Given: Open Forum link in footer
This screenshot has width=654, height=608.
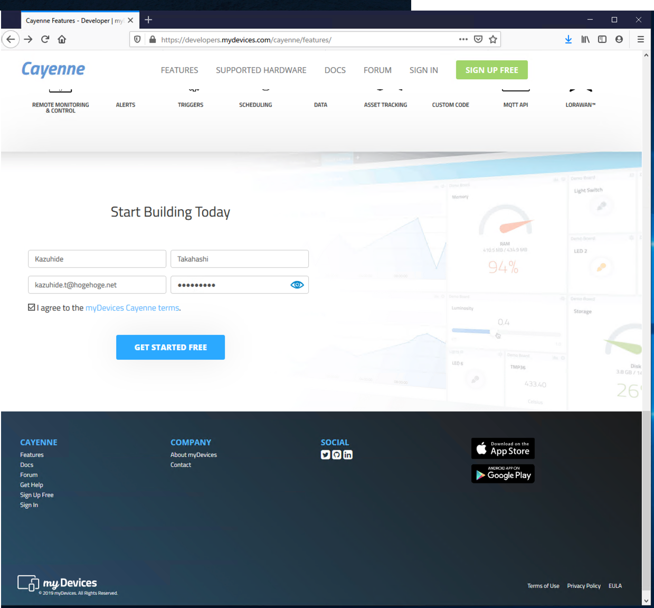Looking at the screenshot, I should coord(29,475).
